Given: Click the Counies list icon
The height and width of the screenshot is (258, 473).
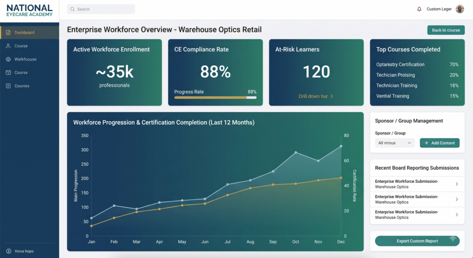Looking at the screenshot, I should [8, 86].
